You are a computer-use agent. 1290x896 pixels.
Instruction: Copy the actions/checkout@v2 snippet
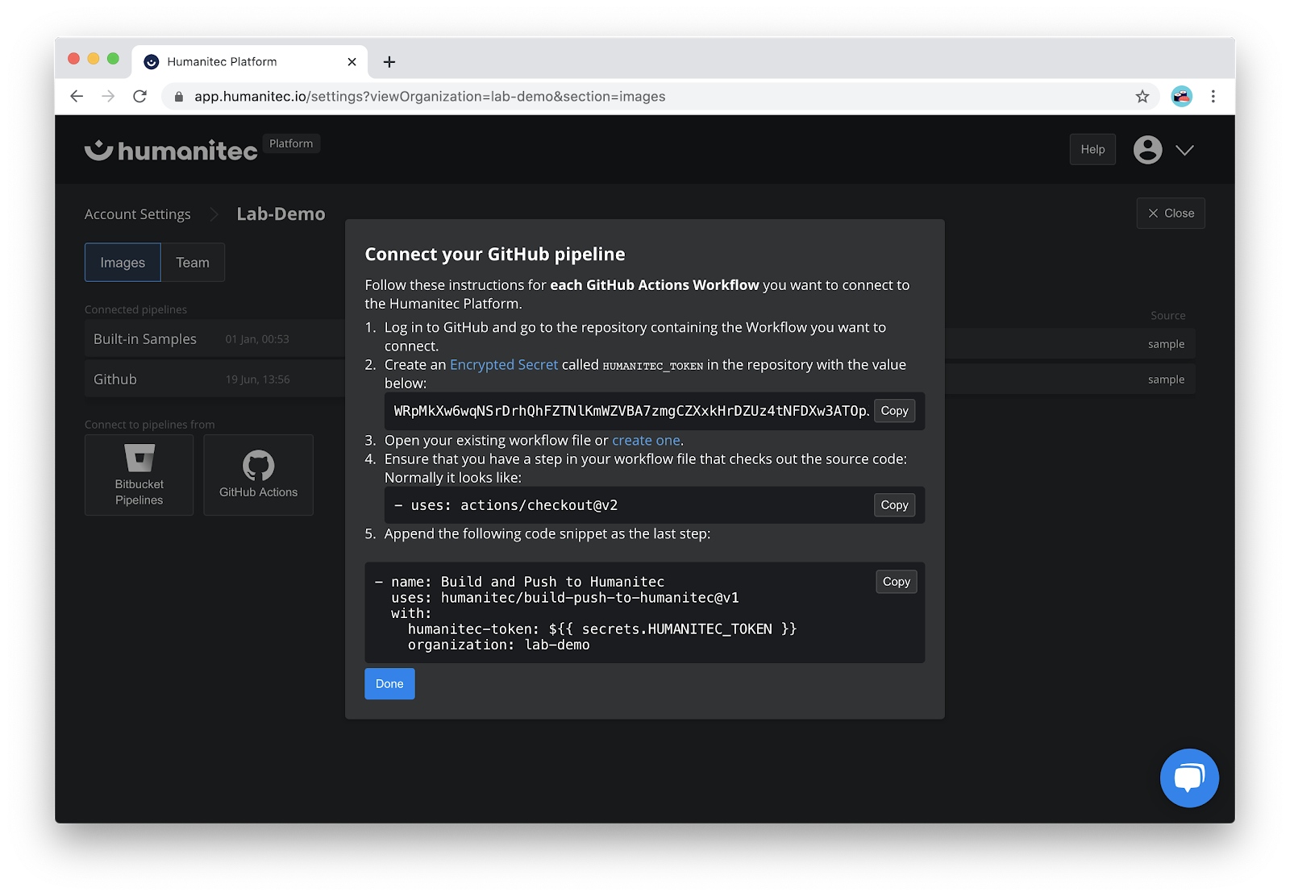(894, 505)
